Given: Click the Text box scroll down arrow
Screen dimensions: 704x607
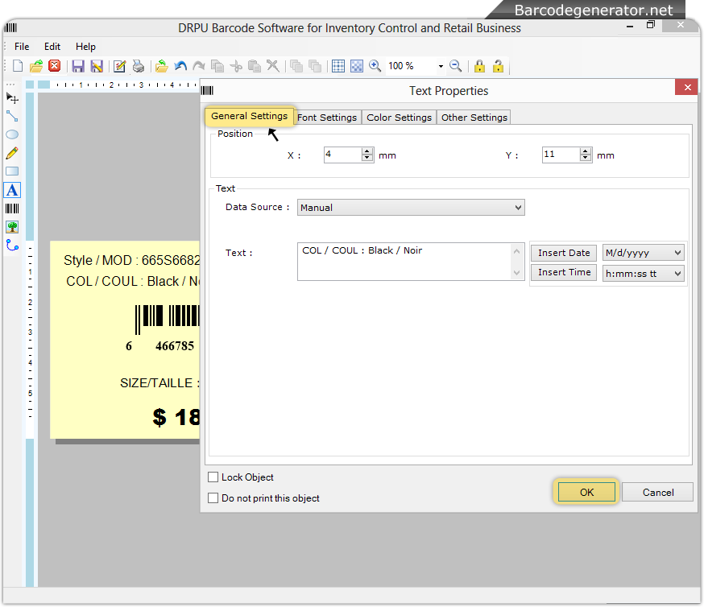Looking at the screenshot, I should (517, 273).
